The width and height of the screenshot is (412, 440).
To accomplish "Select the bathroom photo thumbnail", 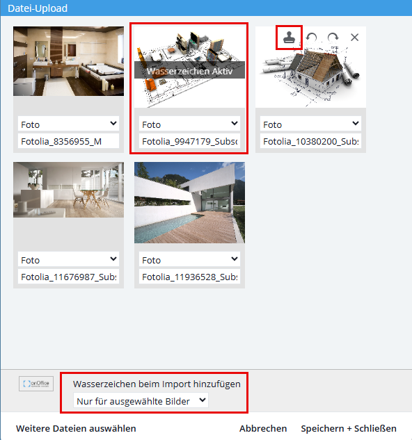I will pyautogui.click(x=69, y=61).
